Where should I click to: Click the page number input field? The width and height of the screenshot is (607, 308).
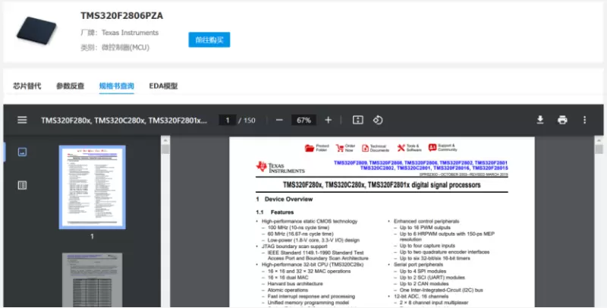point(227,120)
